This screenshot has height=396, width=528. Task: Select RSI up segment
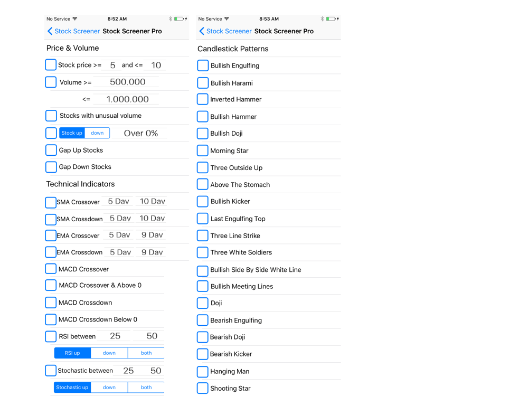[x=72, y=353]
